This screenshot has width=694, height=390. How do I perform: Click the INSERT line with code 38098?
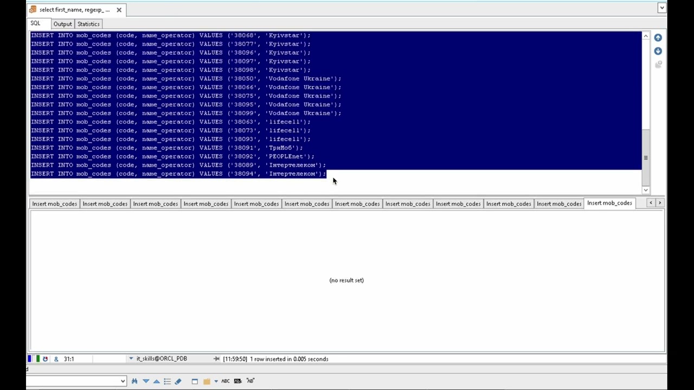point(171,70)
